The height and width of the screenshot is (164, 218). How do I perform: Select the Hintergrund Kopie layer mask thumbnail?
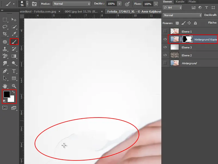187,39
